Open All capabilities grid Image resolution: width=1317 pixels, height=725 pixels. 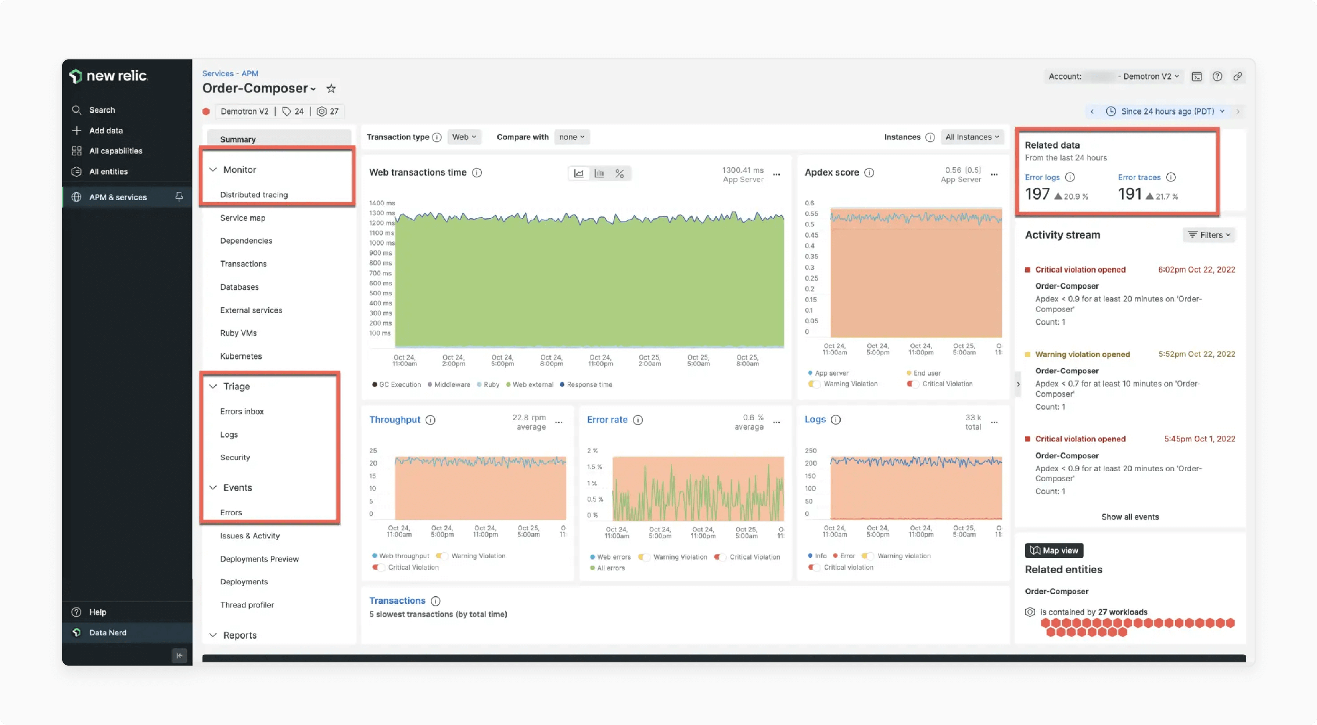pos(77,151)
